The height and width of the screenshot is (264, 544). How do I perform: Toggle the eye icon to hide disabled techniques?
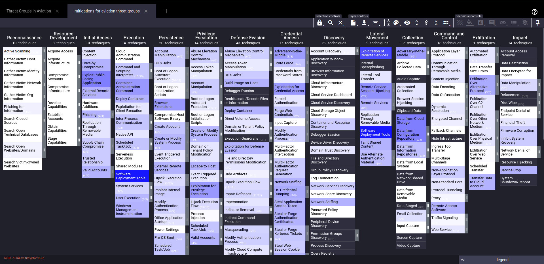coord(407,23)
